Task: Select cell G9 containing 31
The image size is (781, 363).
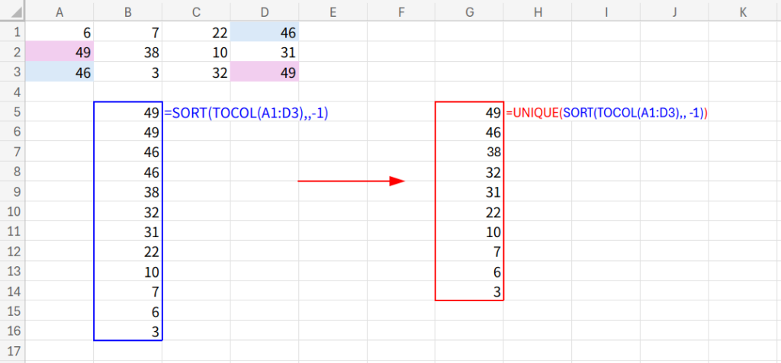Action: click(x=469, y=193)
